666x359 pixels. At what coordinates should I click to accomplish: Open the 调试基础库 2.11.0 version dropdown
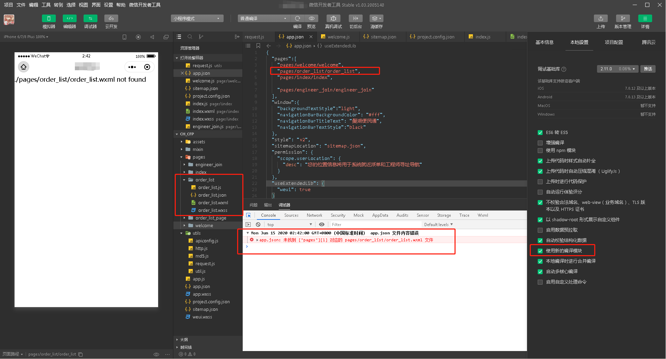(x=617, y=69)
